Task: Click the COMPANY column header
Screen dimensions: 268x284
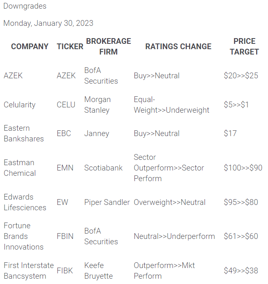Action: tap(30, 46)
